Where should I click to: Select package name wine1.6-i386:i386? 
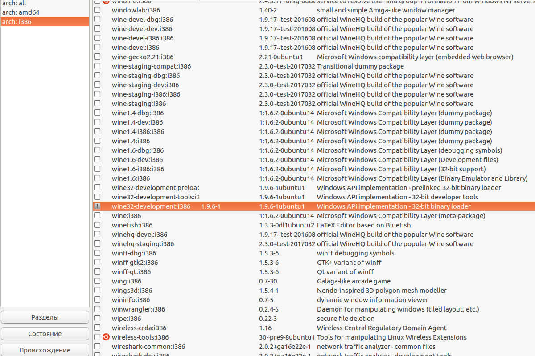click(x=138, y=169)
